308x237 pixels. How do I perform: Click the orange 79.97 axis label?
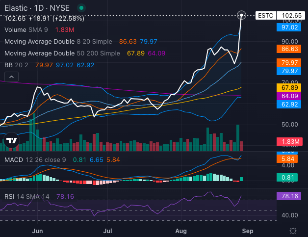[289, 62]
